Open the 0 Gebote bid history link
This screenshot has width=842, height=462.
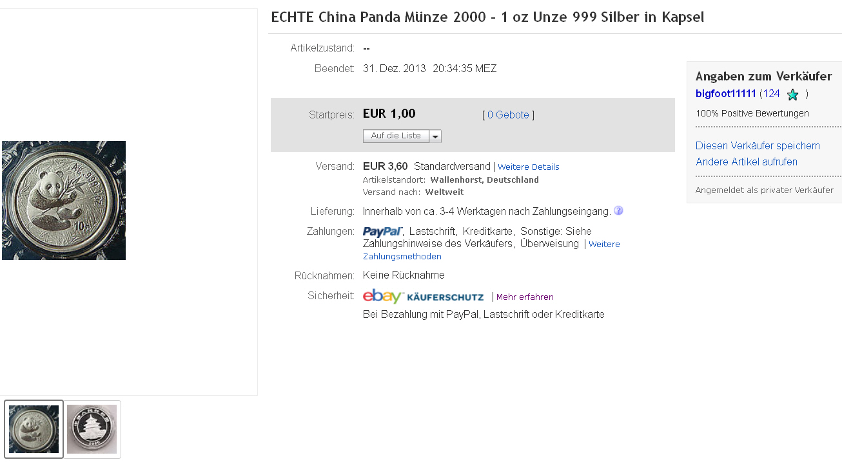[508, 115]
